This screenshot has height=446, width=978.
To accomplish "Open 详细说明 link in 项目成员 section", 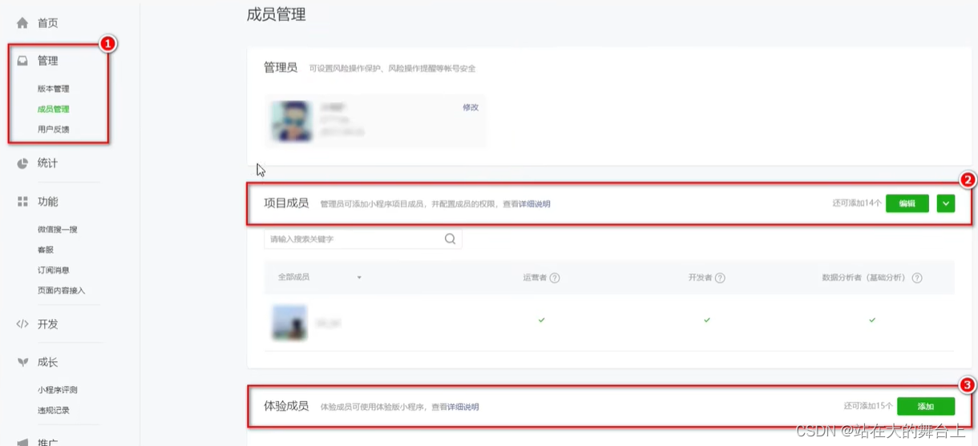I will 535,204.
